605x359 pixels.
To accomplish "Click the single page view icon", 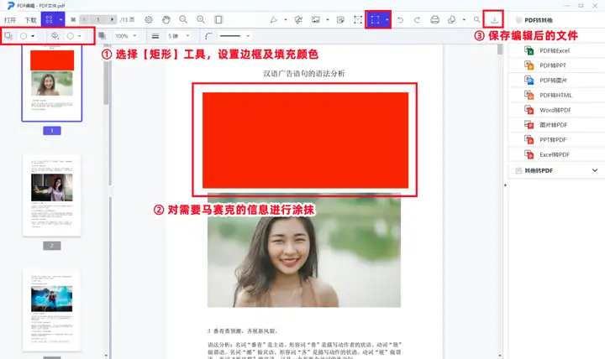I will coord(218,19).
